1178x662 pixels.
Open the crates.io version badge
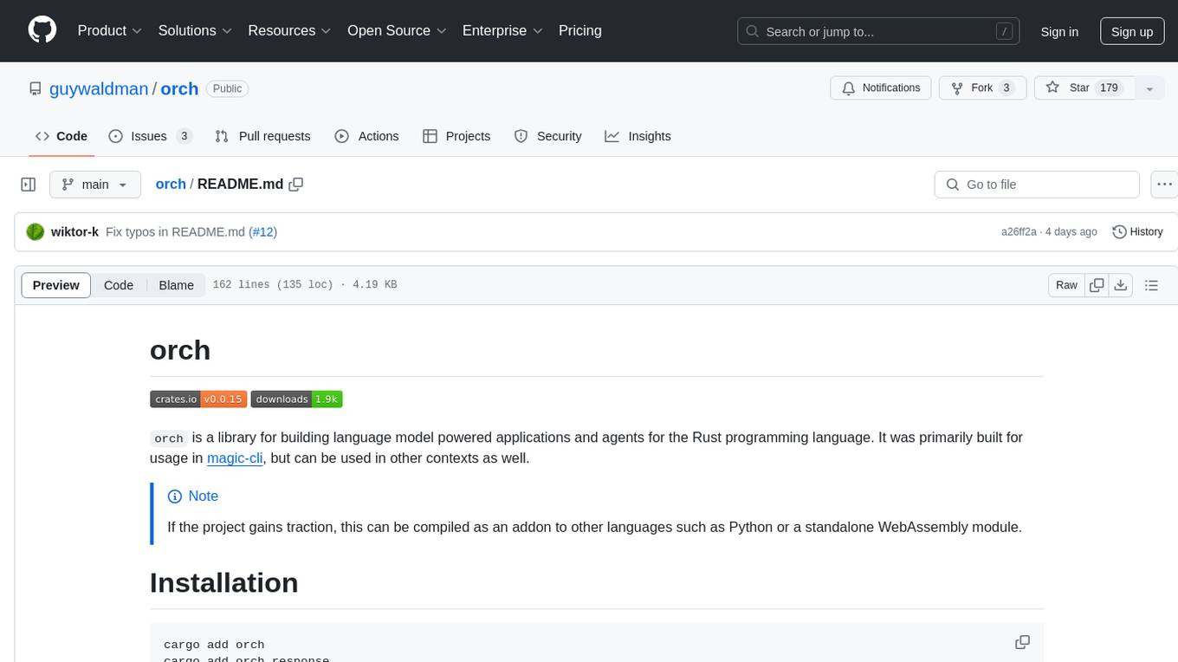click(x=198, y=399)
